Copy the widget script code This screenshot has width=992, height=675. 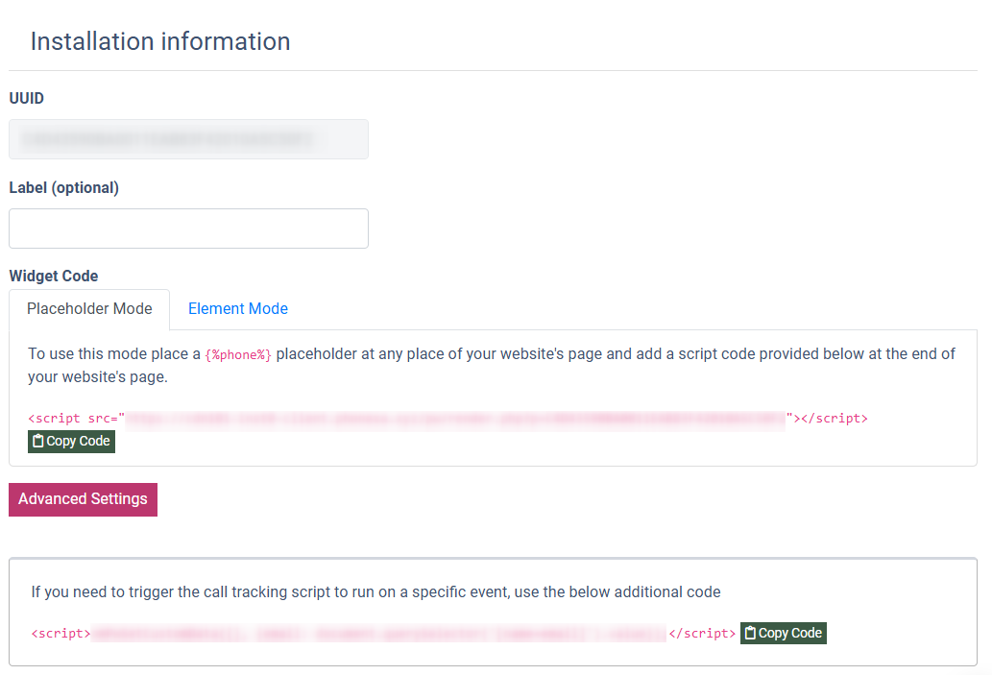(71, 441)
